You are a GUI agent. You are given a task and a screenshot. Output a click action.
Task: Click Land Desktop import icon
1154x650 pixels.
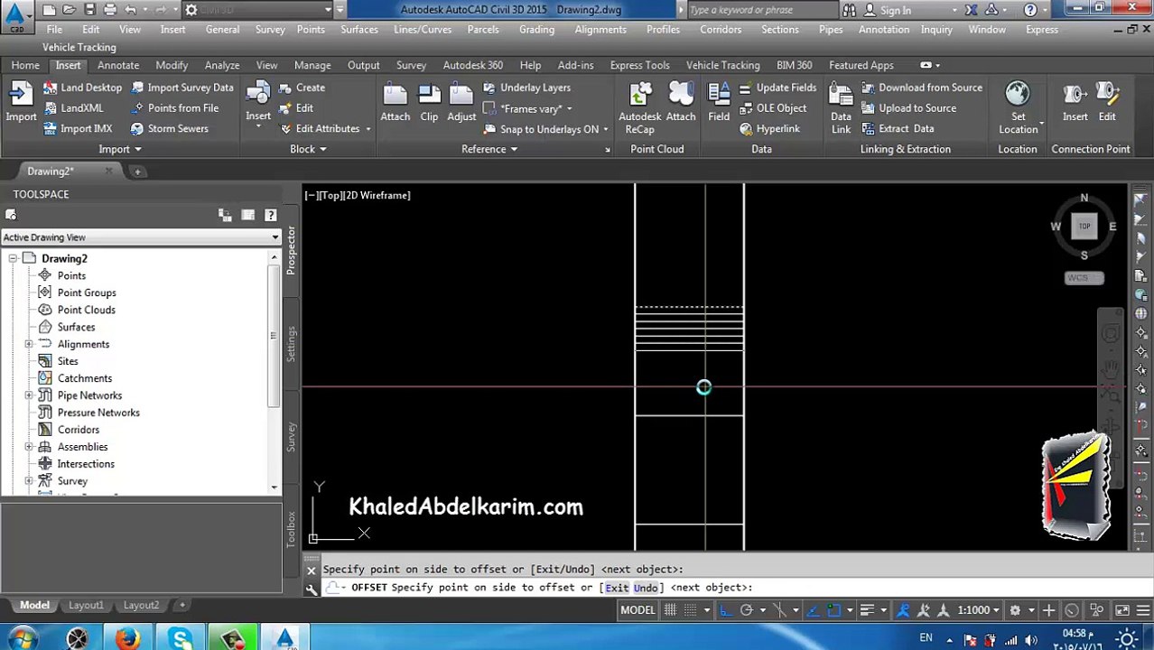[82, 88]
